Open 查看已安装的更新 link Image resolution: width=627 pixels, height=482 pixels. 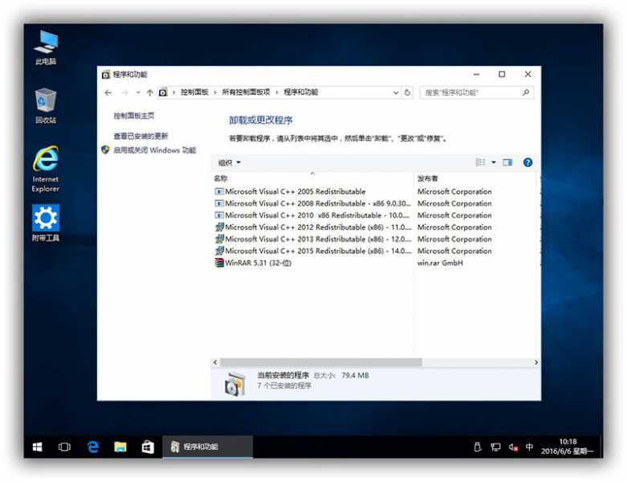point(140,136)
